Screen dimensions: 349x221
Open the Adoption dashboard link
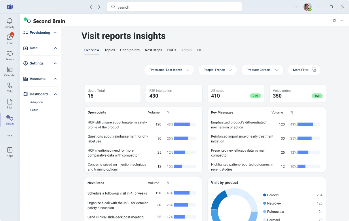[x=37, y=102]
